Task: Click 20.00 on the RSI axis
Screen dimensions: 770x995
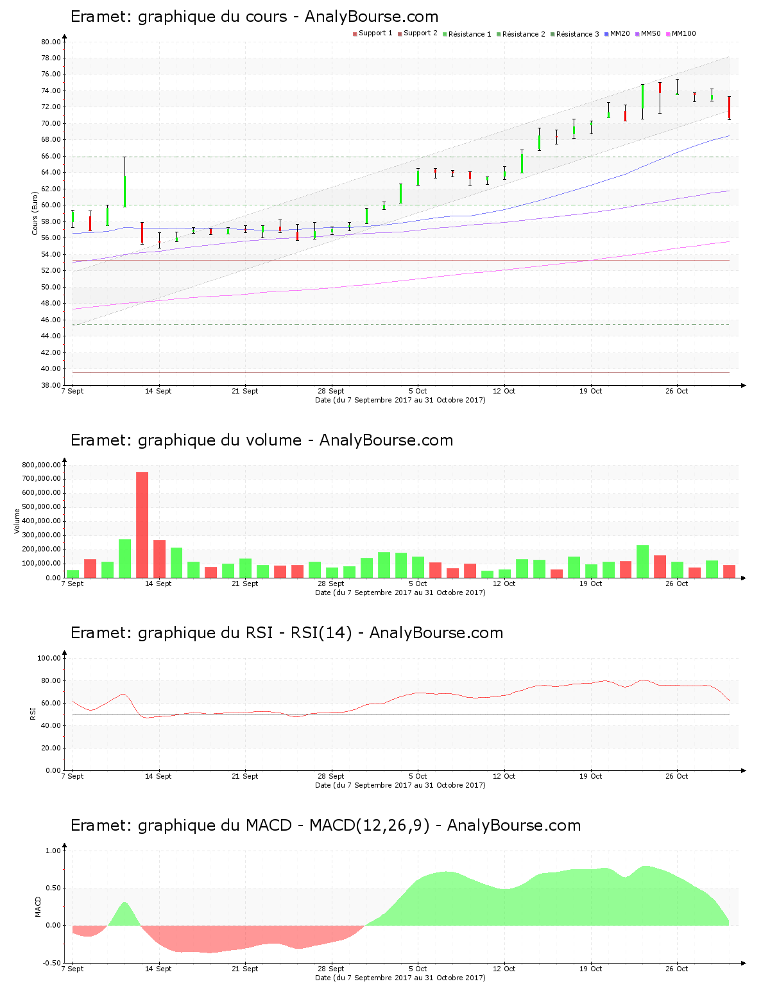Action: pos(51,748)
